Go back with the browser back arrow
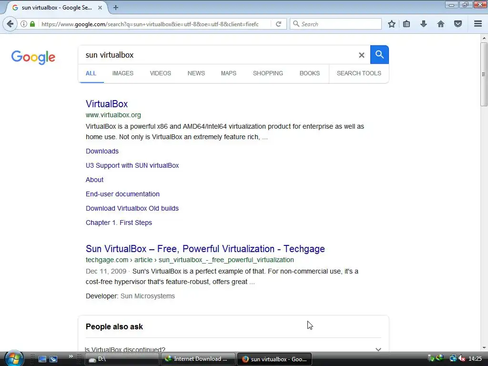 click(10, 24)
